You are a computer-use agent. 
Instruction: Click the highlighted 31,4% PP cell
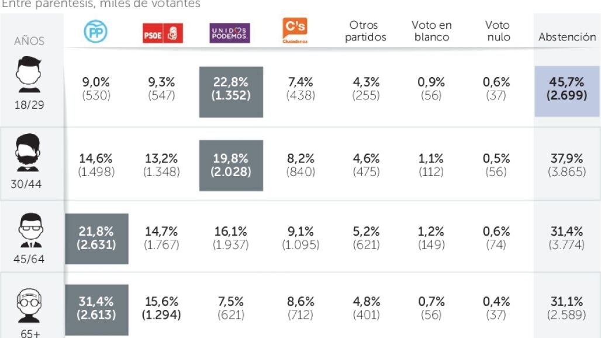[x=96, y=310]
